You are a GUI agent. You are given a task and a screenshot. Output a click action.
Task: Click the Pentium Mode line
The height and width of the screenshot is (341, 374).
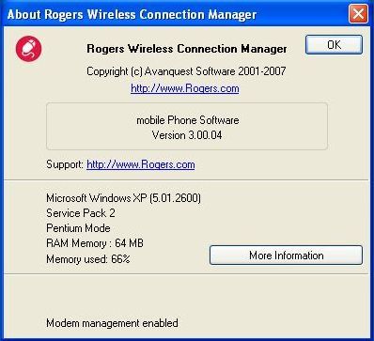pos(78,228)
